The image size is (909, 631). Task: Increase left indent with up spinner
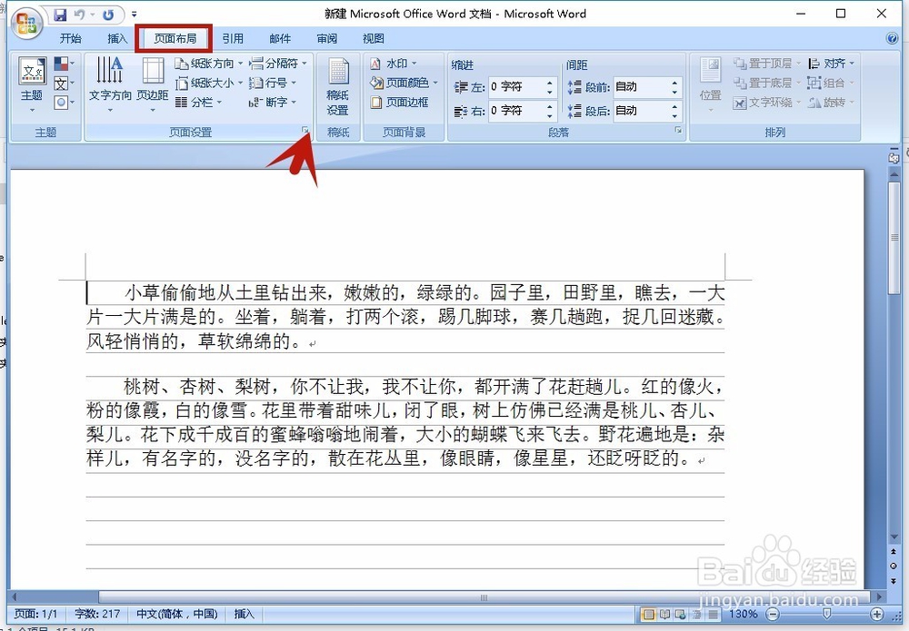pyautogui.click(x=550, y=83)
